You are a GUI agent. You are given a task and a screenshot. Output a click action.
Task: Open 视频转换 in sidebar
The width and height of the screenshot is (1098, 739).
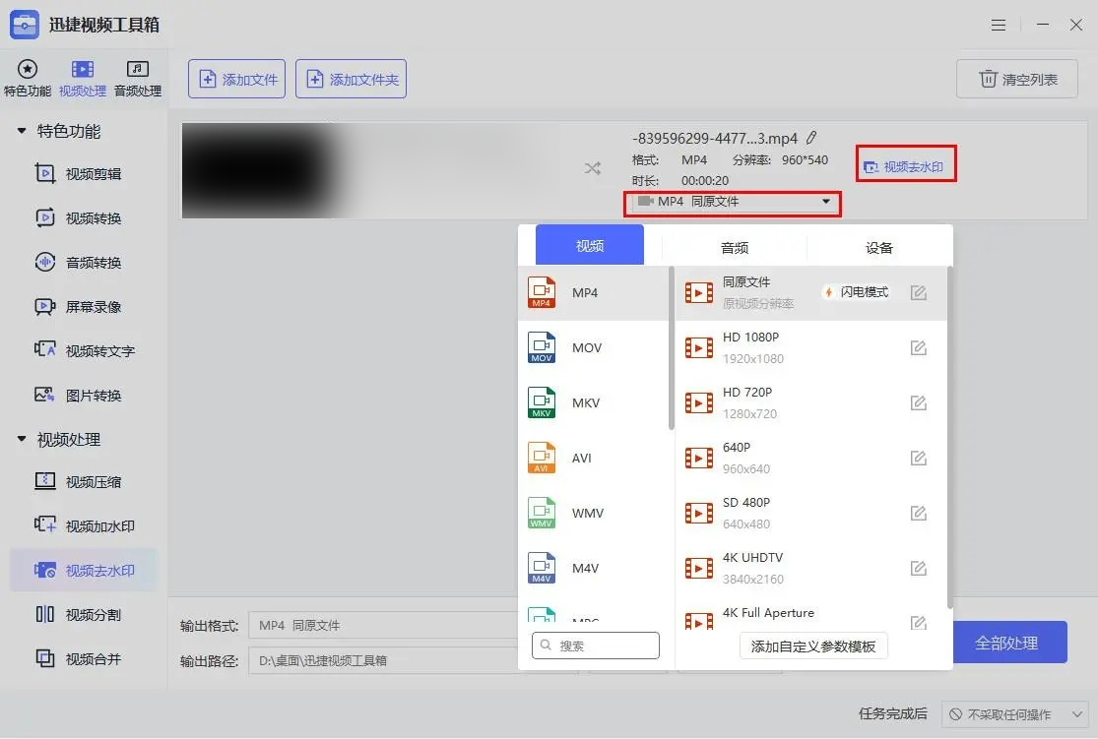(x=79, y=217)
